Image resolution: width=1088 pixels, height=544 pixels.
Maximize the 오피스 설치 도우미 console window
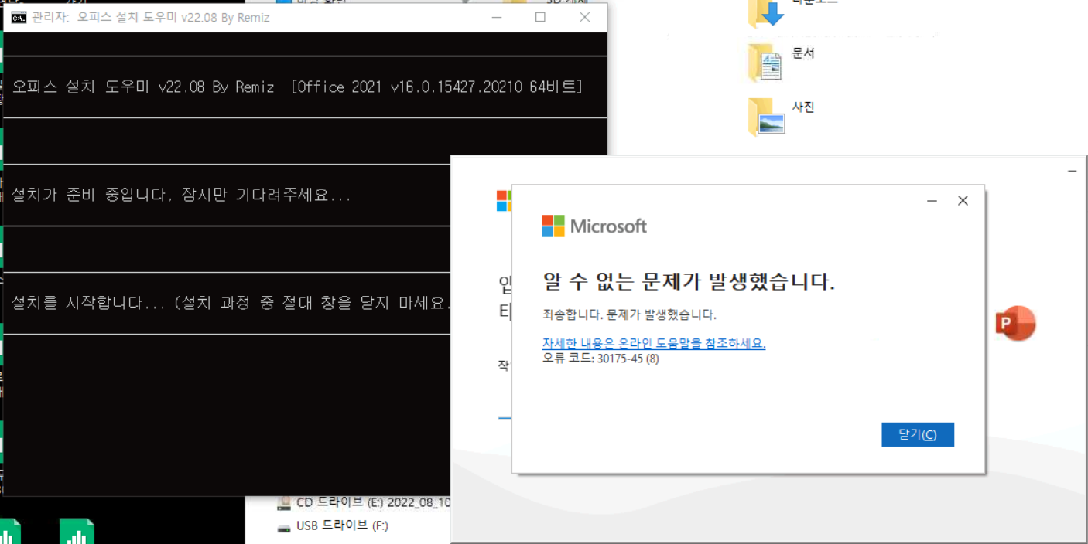(x=540, y=17)
